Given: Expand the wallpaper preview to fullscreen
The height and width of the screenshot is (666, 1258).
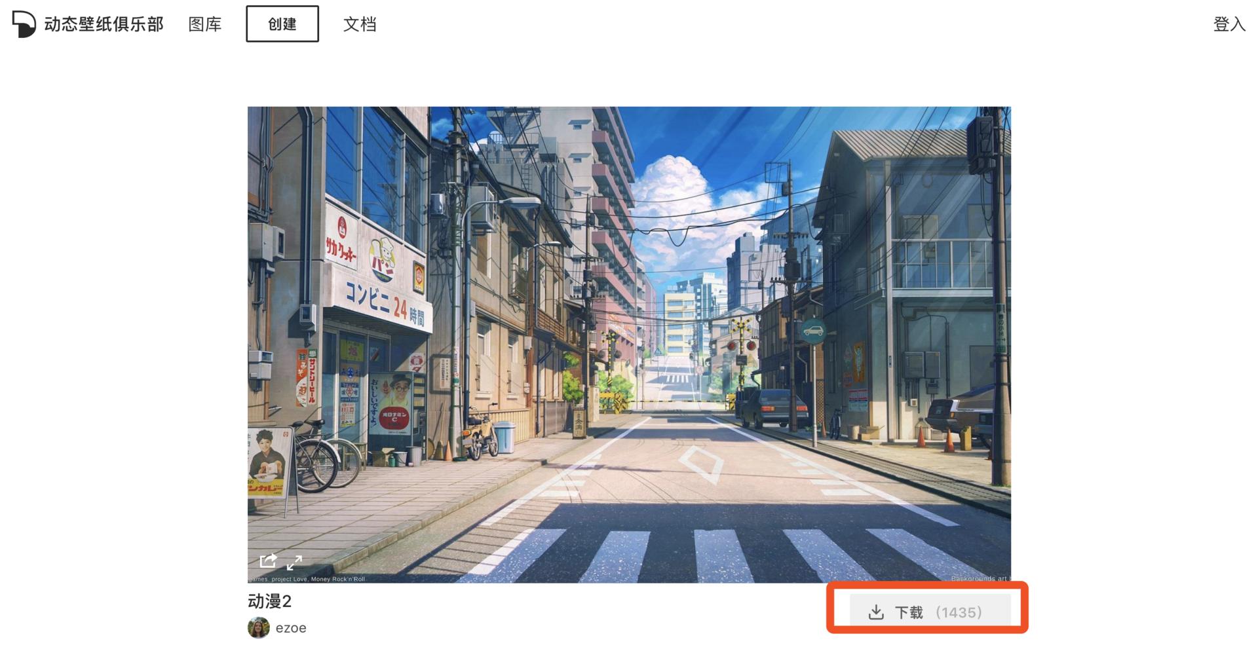Looking at the screenshot, I should tap(294, 563).
